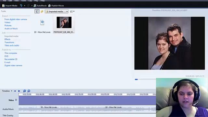Click the Zoom Timeline In icon

point(25,91)
